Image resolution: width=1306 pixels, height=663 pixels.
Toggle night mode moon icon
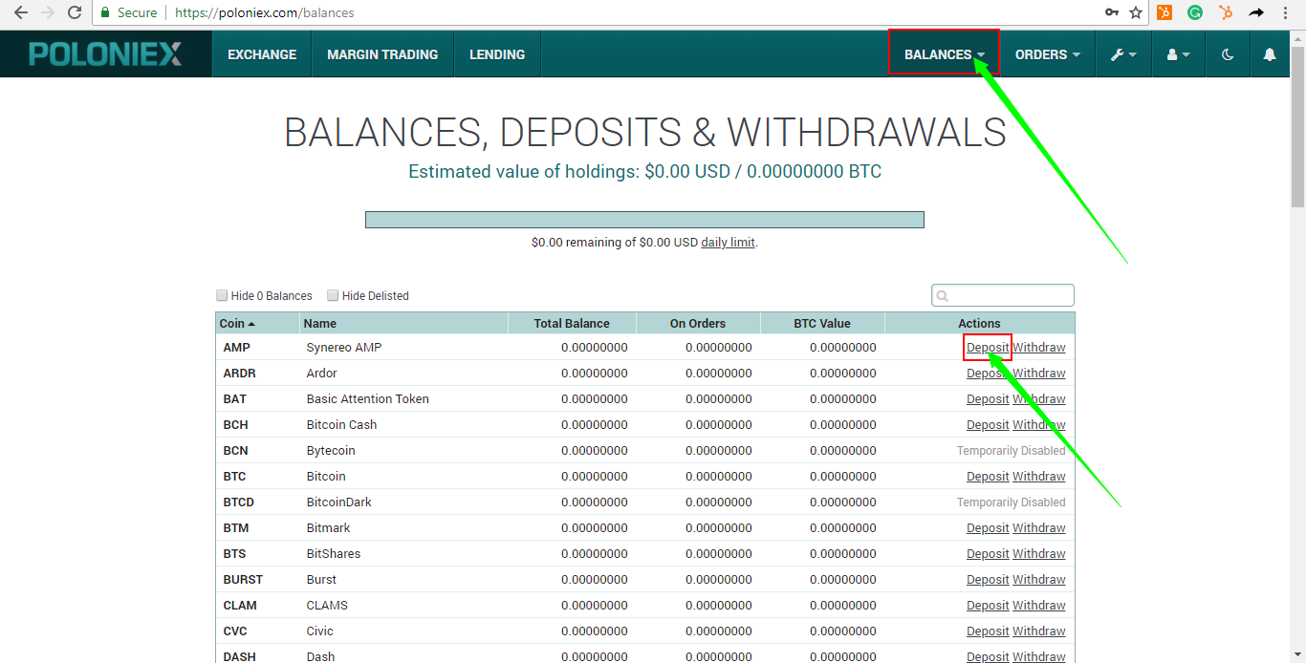point(1228,54)
